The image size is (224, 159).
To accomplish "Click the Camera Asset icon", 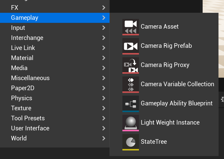I will click(x=131, y=27).
